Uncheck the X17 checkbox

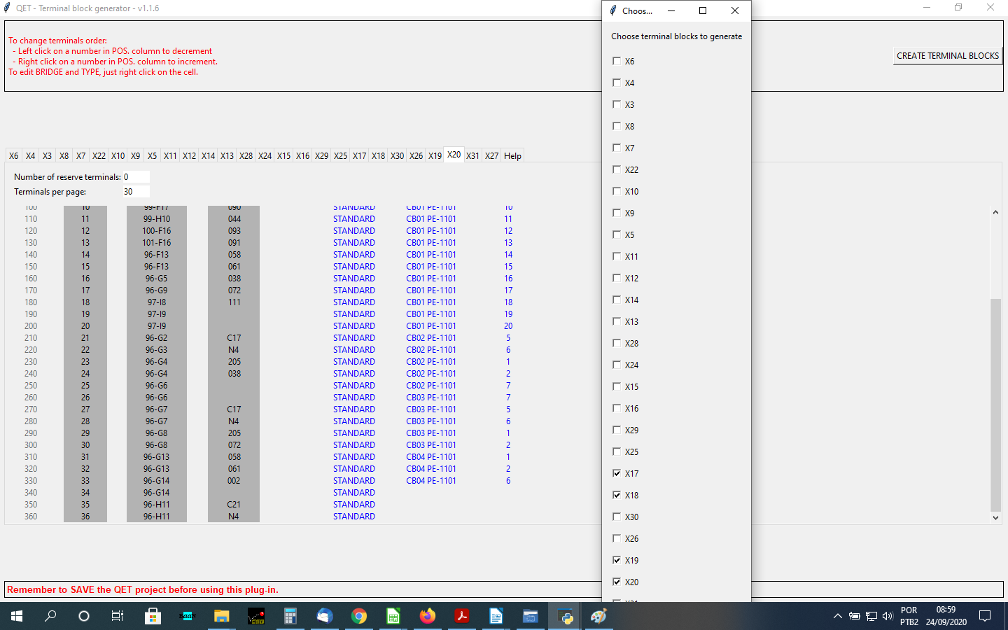(x=617, y=473)
